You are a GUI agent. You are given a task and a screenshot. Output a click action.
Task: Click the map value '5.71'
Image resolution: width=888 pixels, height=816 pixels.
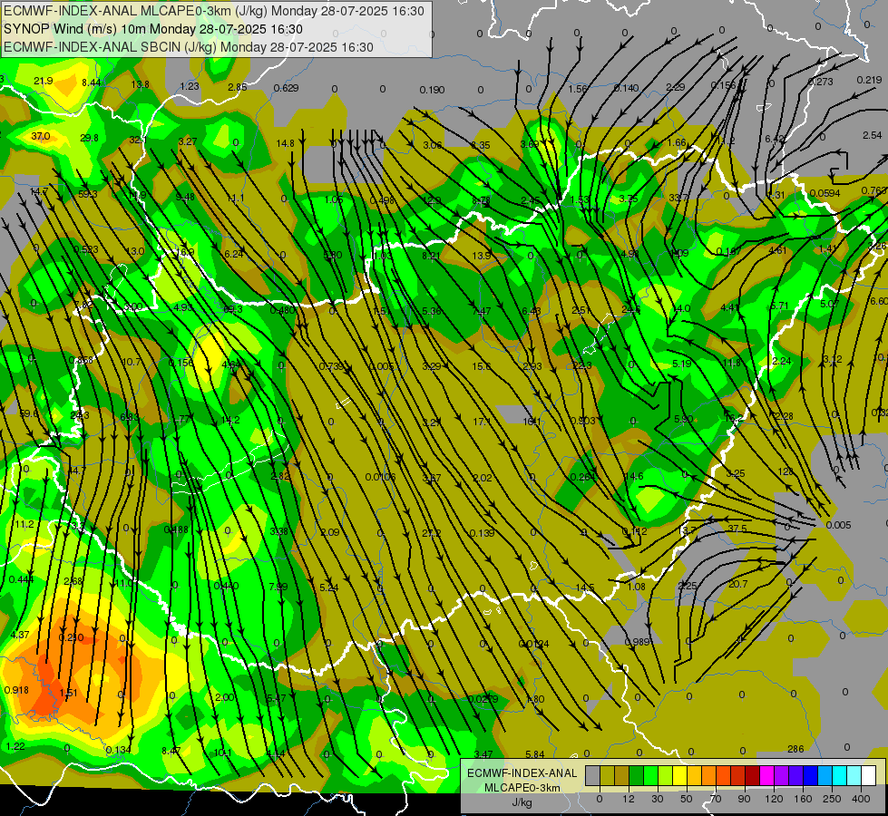pyautogui.click(x=780, y=306)
